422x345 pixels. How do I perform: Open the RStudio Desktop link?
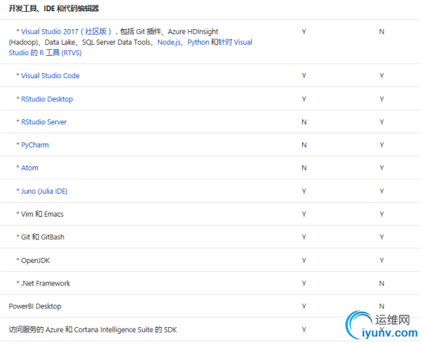[47, 99]
